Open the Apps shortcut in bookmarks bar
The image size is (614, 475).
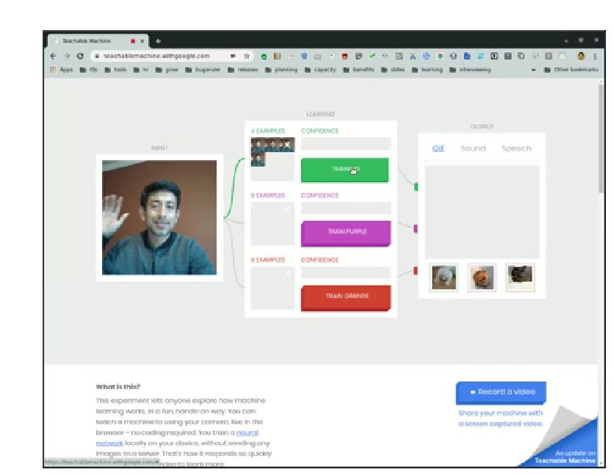pos(62,70)
